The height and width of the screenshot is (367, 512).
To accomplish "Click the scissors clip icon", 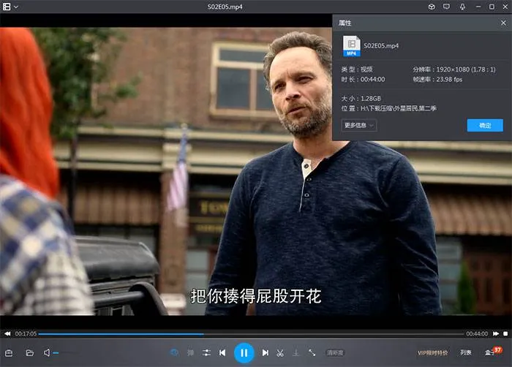I will coord(280,353).
